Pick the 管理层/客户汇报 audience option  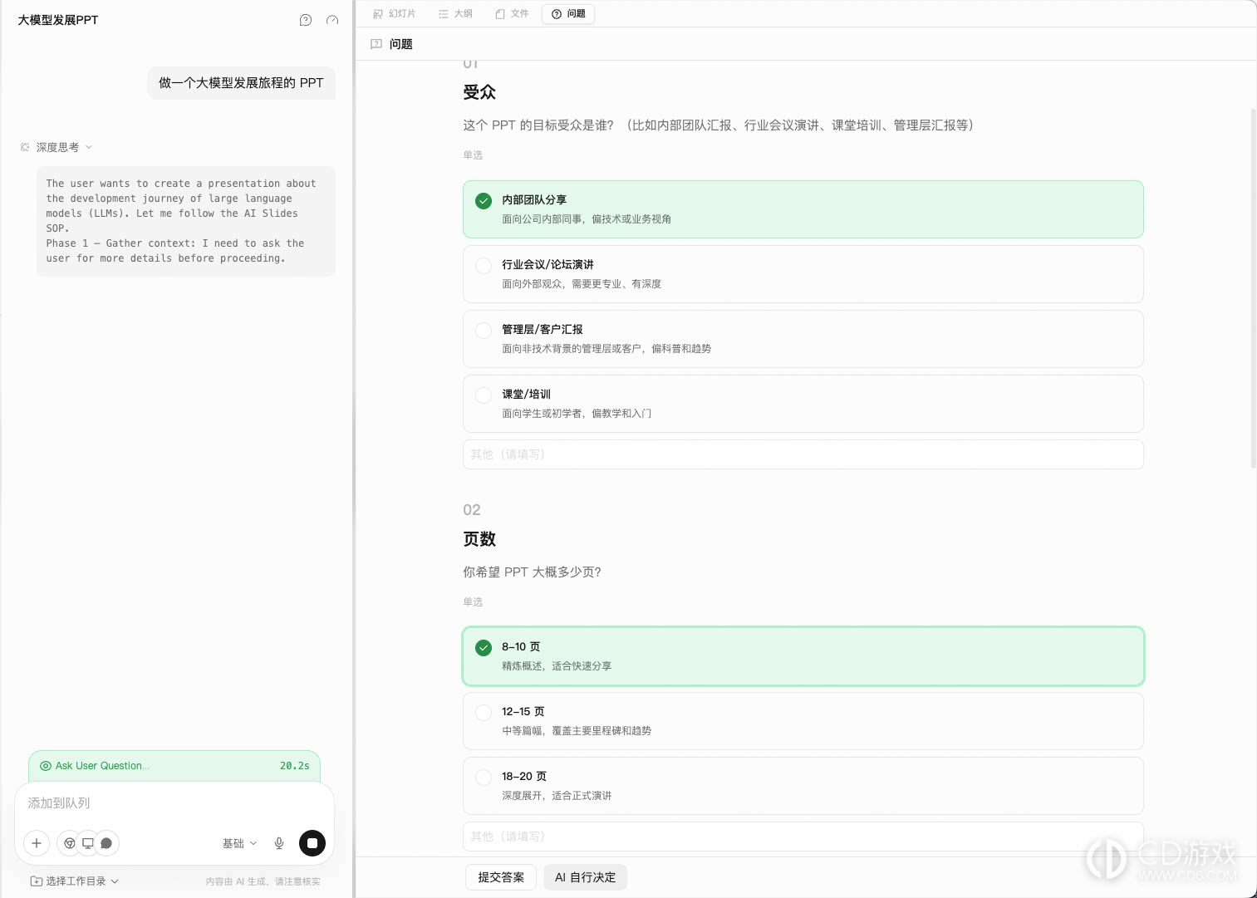803,339
